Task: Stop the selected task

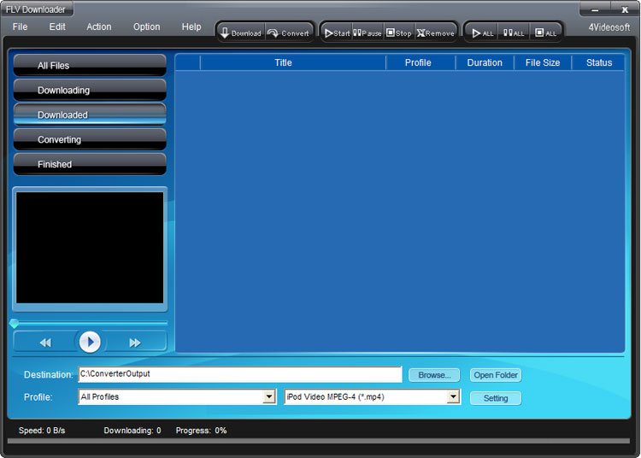Action: 399,32
